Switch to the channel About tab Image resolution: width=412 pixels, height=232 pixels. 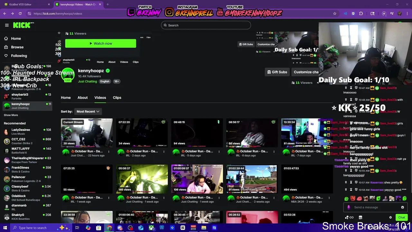[82, 98]
